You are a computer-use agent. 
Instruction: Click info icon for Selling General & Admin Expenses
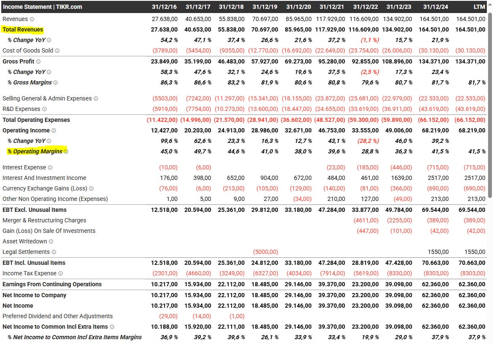[96, 99]
